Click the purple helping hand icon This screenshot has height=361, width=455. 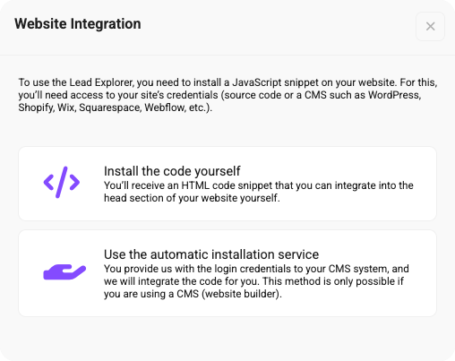64,271
